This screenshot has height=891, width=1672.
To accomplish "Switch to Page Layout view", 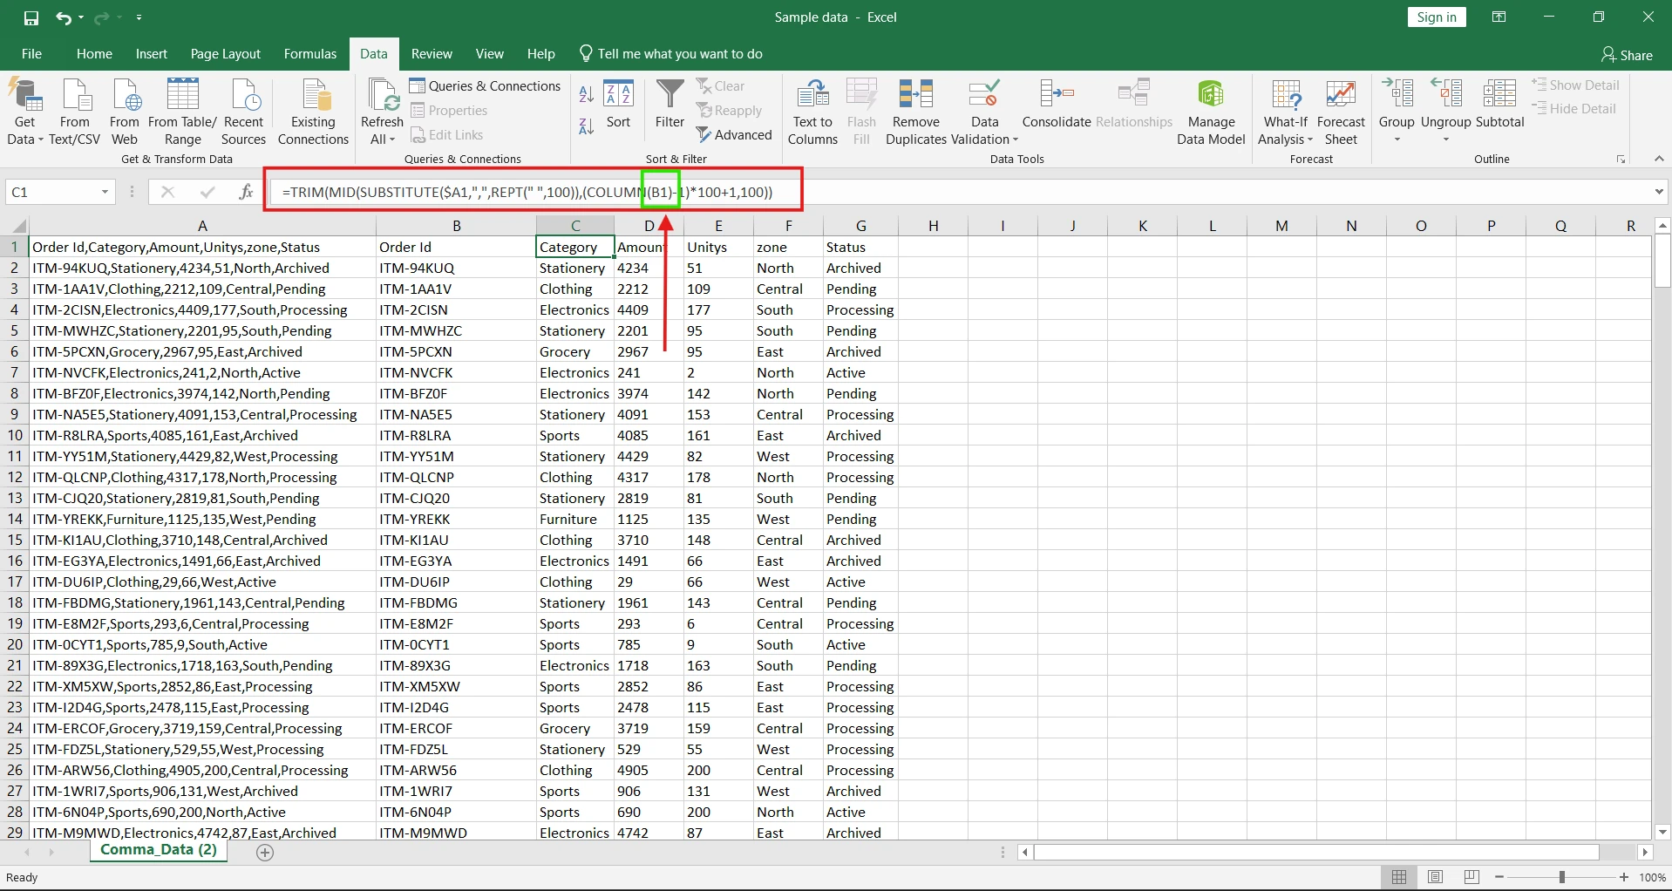I will 1435,877.
